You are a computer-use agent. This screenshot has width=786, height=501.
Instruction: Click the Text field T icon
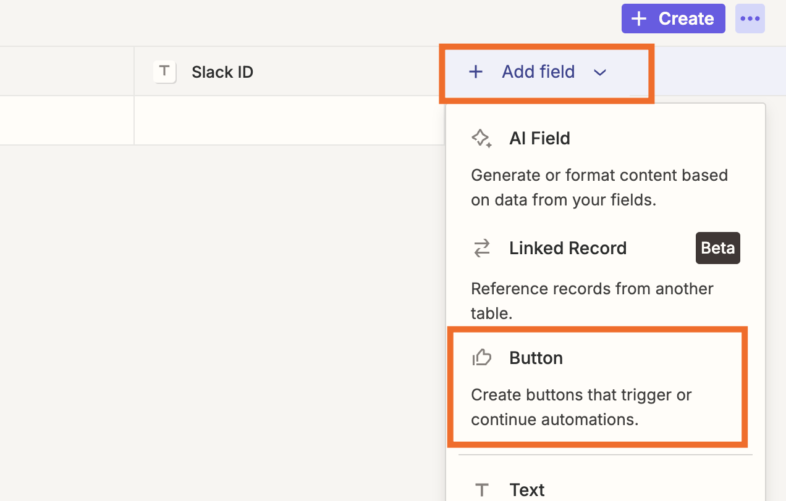481,490
